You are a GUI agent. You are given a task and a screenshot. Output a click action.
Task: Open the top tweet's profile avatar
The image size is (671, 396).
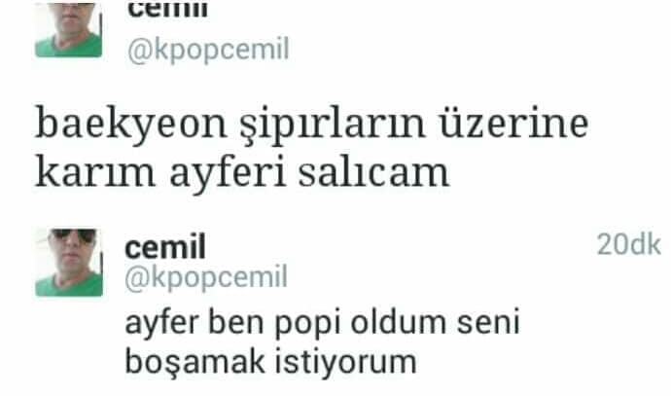[x=68, y=30]
